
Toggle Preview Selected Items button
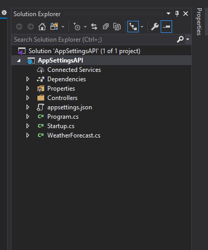click(x=166, y=27)
